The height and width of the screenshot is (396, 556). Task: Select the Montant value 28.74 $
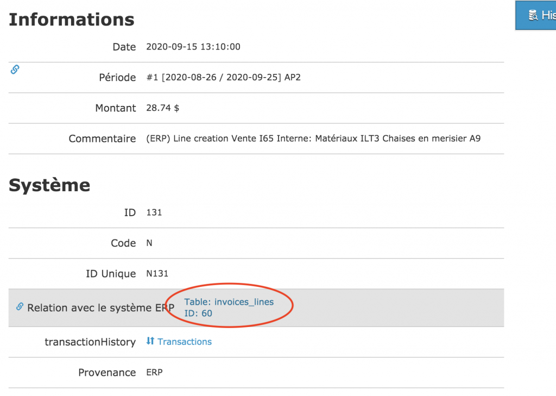[163, 108]
